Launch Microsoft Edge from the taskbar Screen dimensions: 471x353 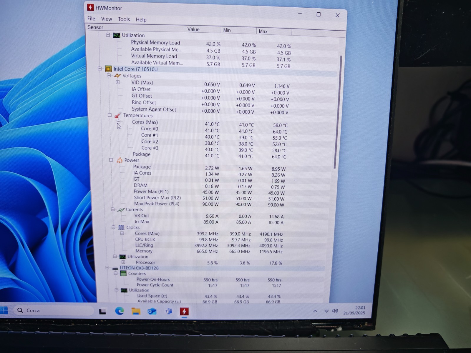[119, 311]
